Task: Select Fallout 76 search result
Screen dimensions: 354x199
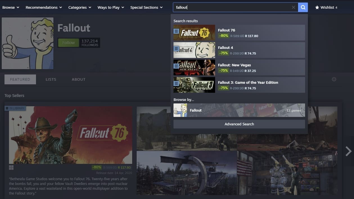Action: (x=239, y=33)
